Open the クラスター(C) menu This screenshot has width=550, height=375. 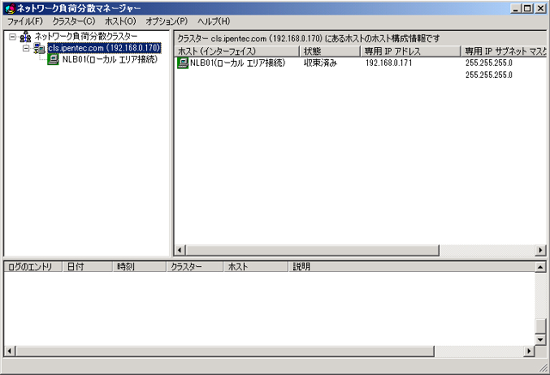(x=74, y=21)
